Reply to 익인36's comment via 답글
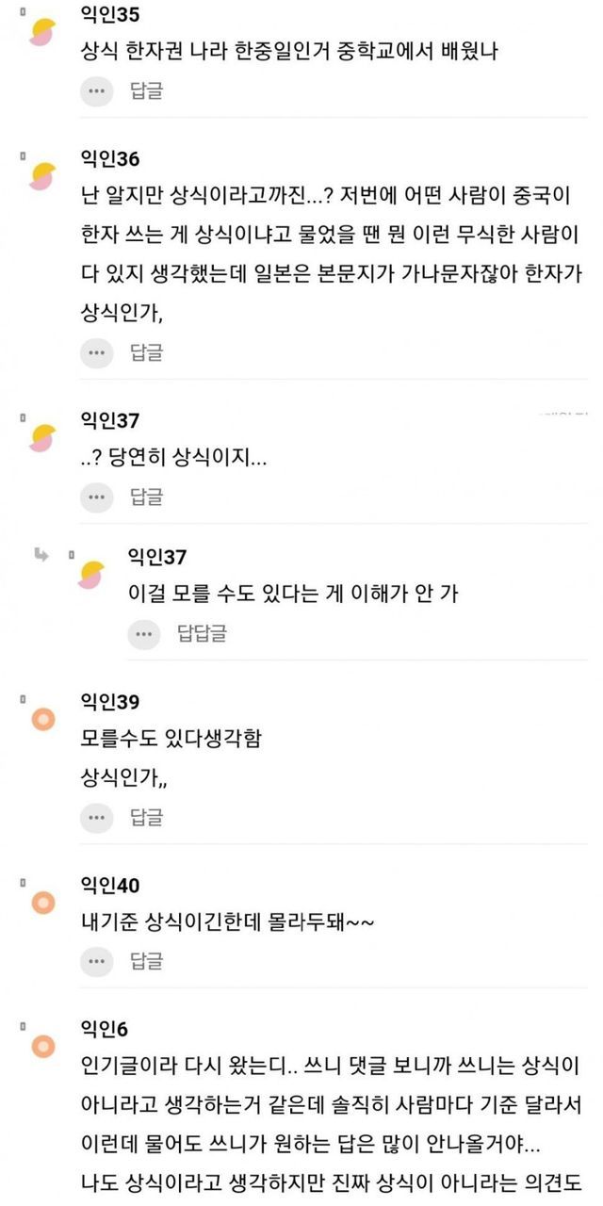The image size is (603, 1206). click(146, 353)
